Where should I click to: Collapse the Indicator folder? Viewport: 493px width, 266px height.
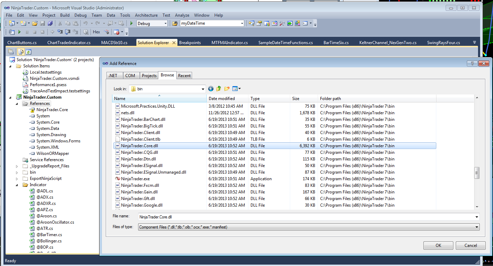tap(17, 185)
